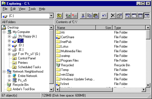Screen dimensions: 152x99
Task: Expand the 3½ Floppy (A:) node
Action: pyautogui.click(x=9, y=36)
